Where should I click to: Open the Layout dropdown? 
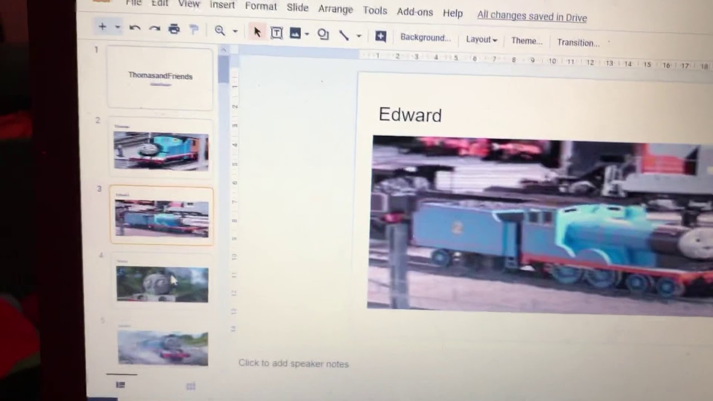pyautogui.click(x=481, y=40)
